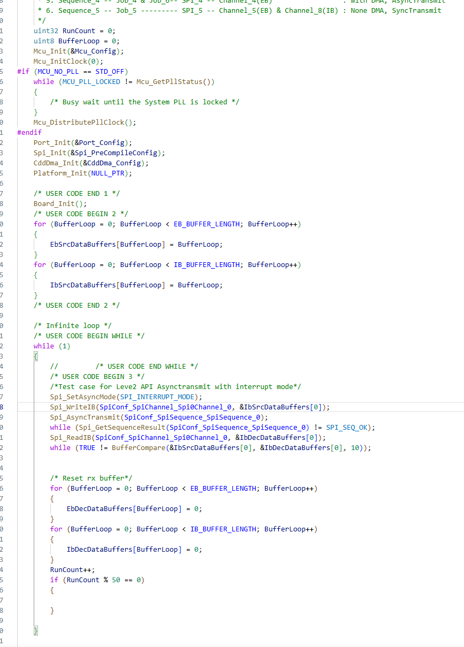Click the commented-out 'USER CODE END WHILE' line

124,366
